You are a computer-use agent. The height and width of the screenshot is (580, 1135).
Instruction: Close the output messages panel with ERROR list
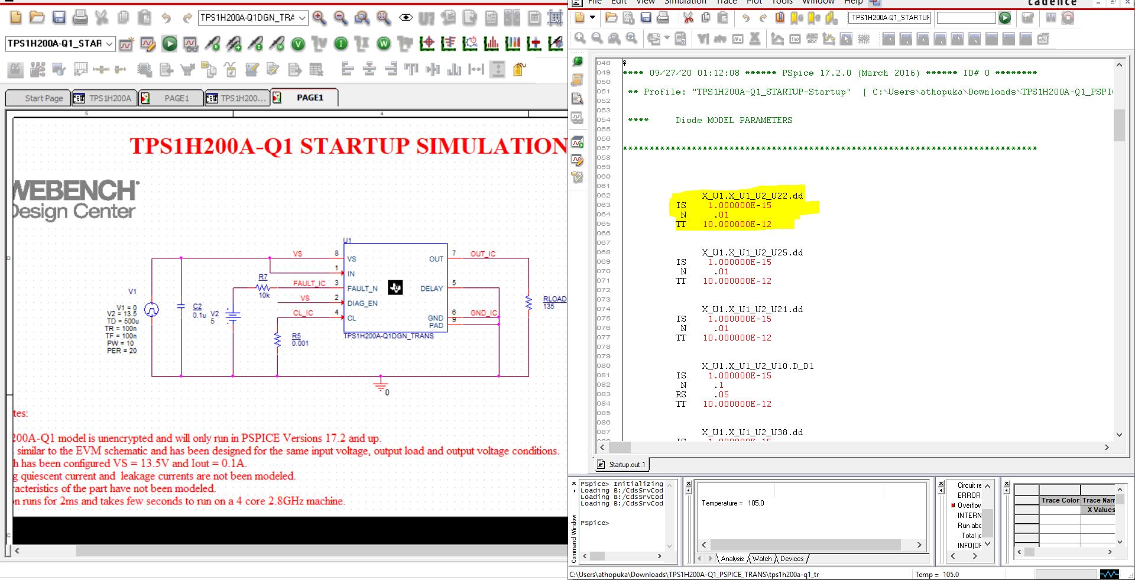pyautogui.click(x=942, y=484)
